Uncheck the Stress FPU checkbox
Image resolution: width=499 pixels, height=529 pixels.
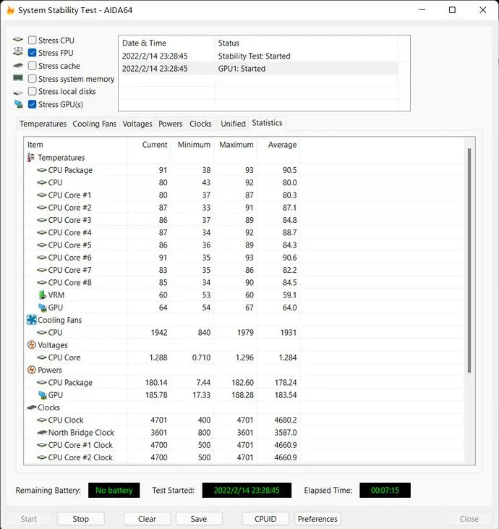tap(32, 53)
